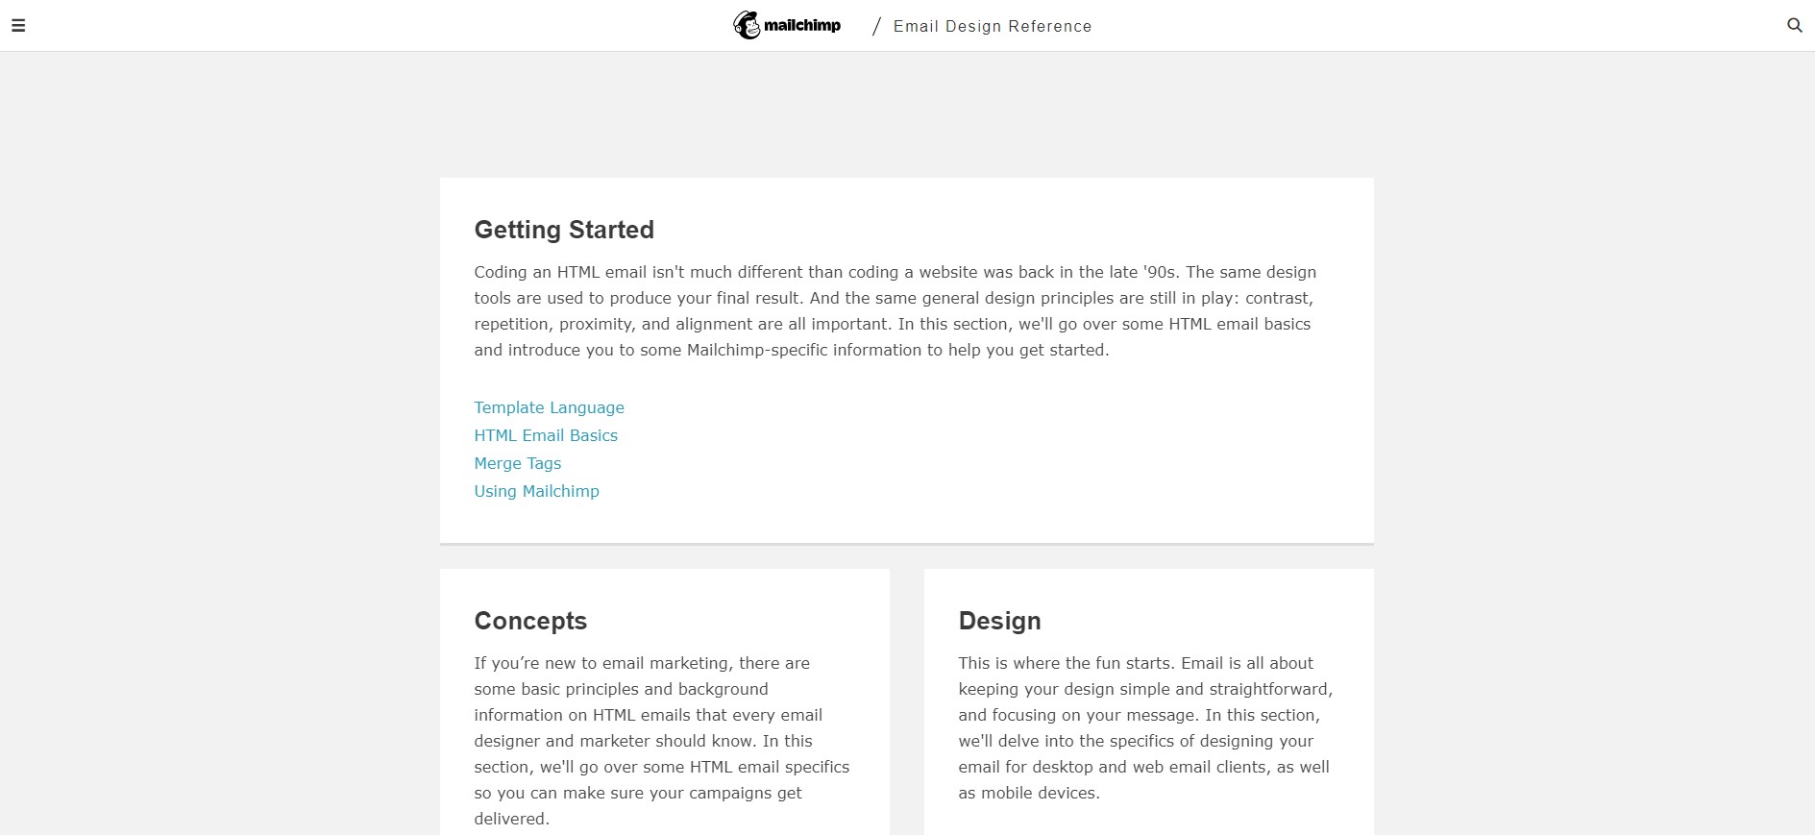This screenshot has width=1815, height=835.
Task: Open the Email Design Reference header title
Action: [993, 27]
